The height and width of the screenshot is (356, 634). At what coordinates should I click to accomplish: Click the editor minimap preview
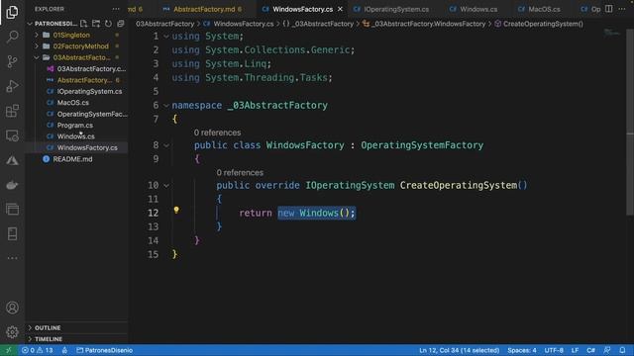612,33
